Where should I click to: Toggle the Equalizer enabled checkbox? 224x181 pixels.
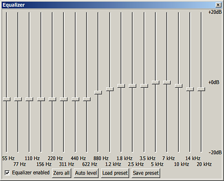coord(7,173)
